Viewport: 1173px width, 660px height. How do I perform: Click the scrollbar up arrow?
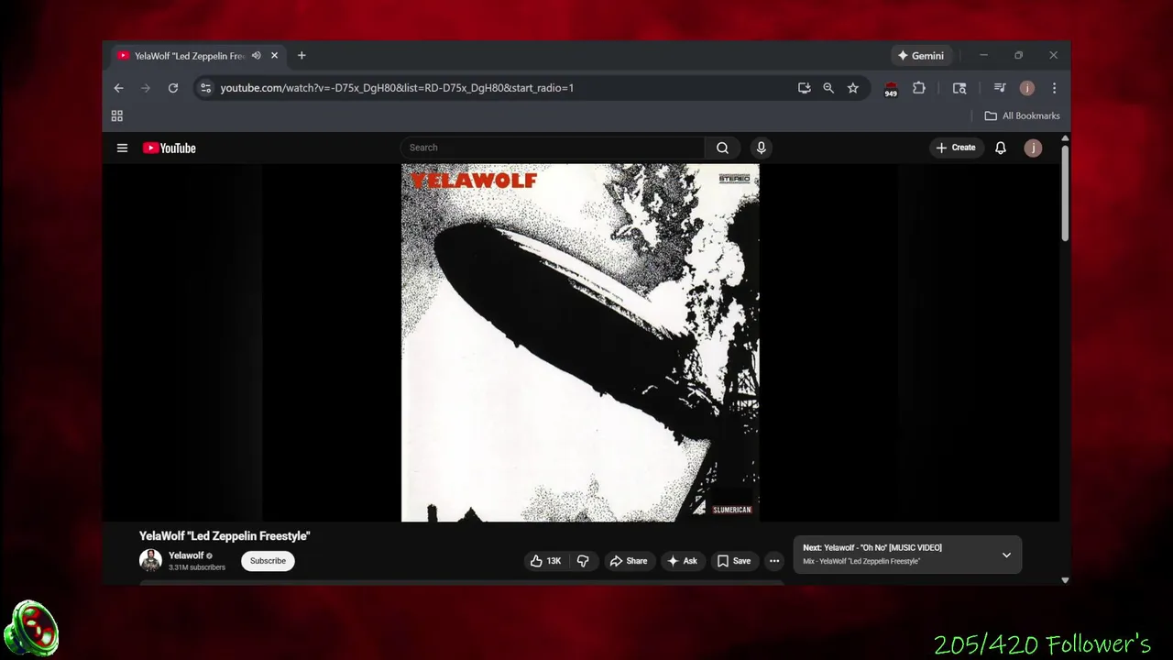tap(1065, 138)
